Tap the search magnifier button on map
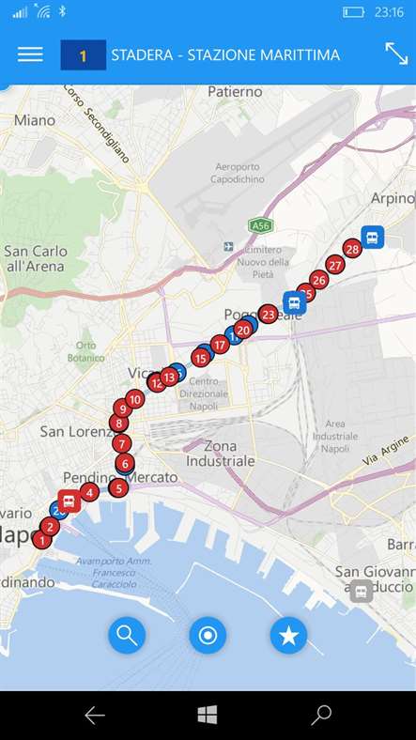This screenshot has height=740, width=416. pyautogui.click(x=127, y=635)
